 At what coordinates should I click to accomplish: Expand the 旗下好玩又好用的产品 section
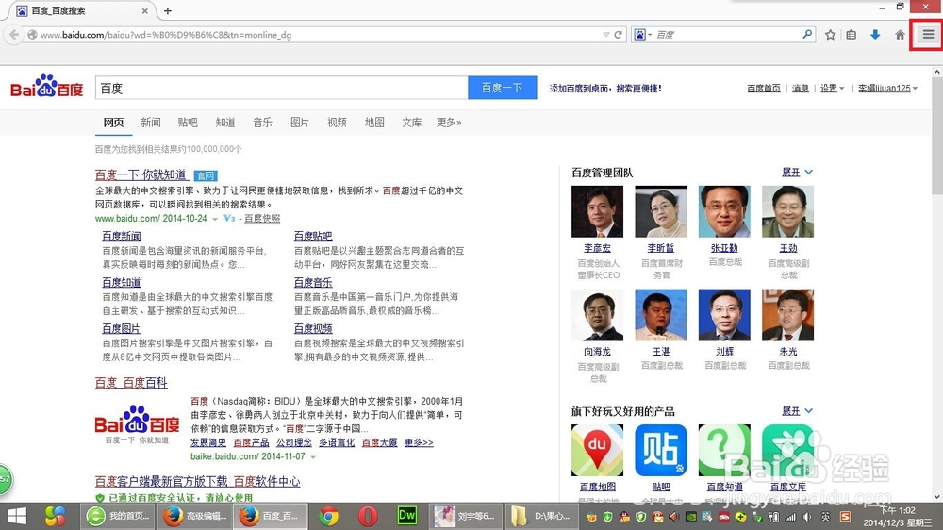(x=798, y=411)
